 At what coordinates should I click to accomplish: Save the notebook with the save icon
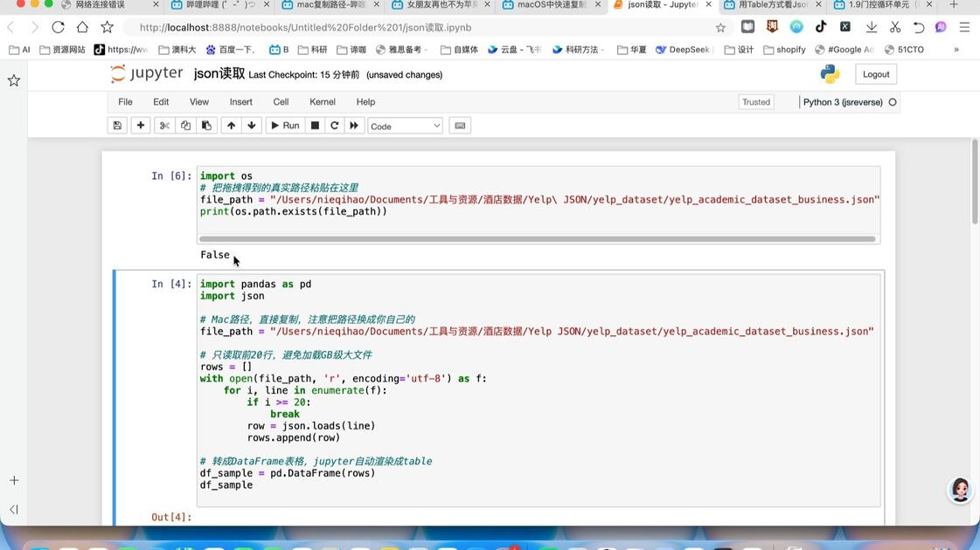(117, 126)
